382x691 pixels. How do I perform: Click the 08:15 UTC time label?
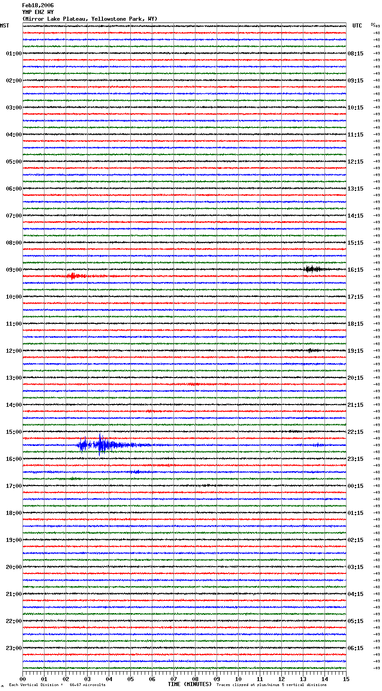355,54
